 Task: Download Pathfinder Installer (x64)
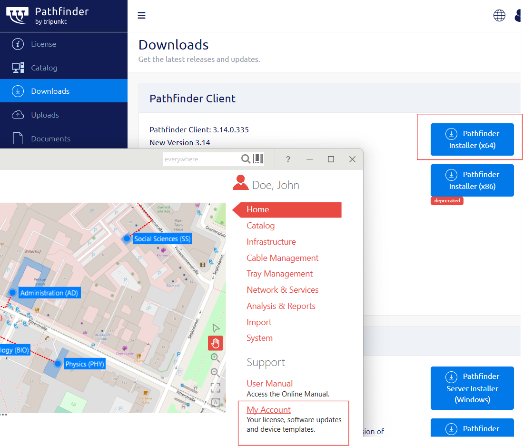point(472,139)
